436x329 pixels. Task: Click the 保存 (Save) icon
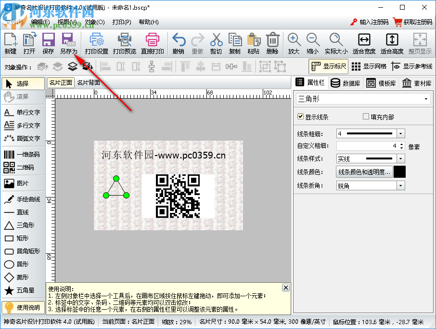(x=48, y=43)
